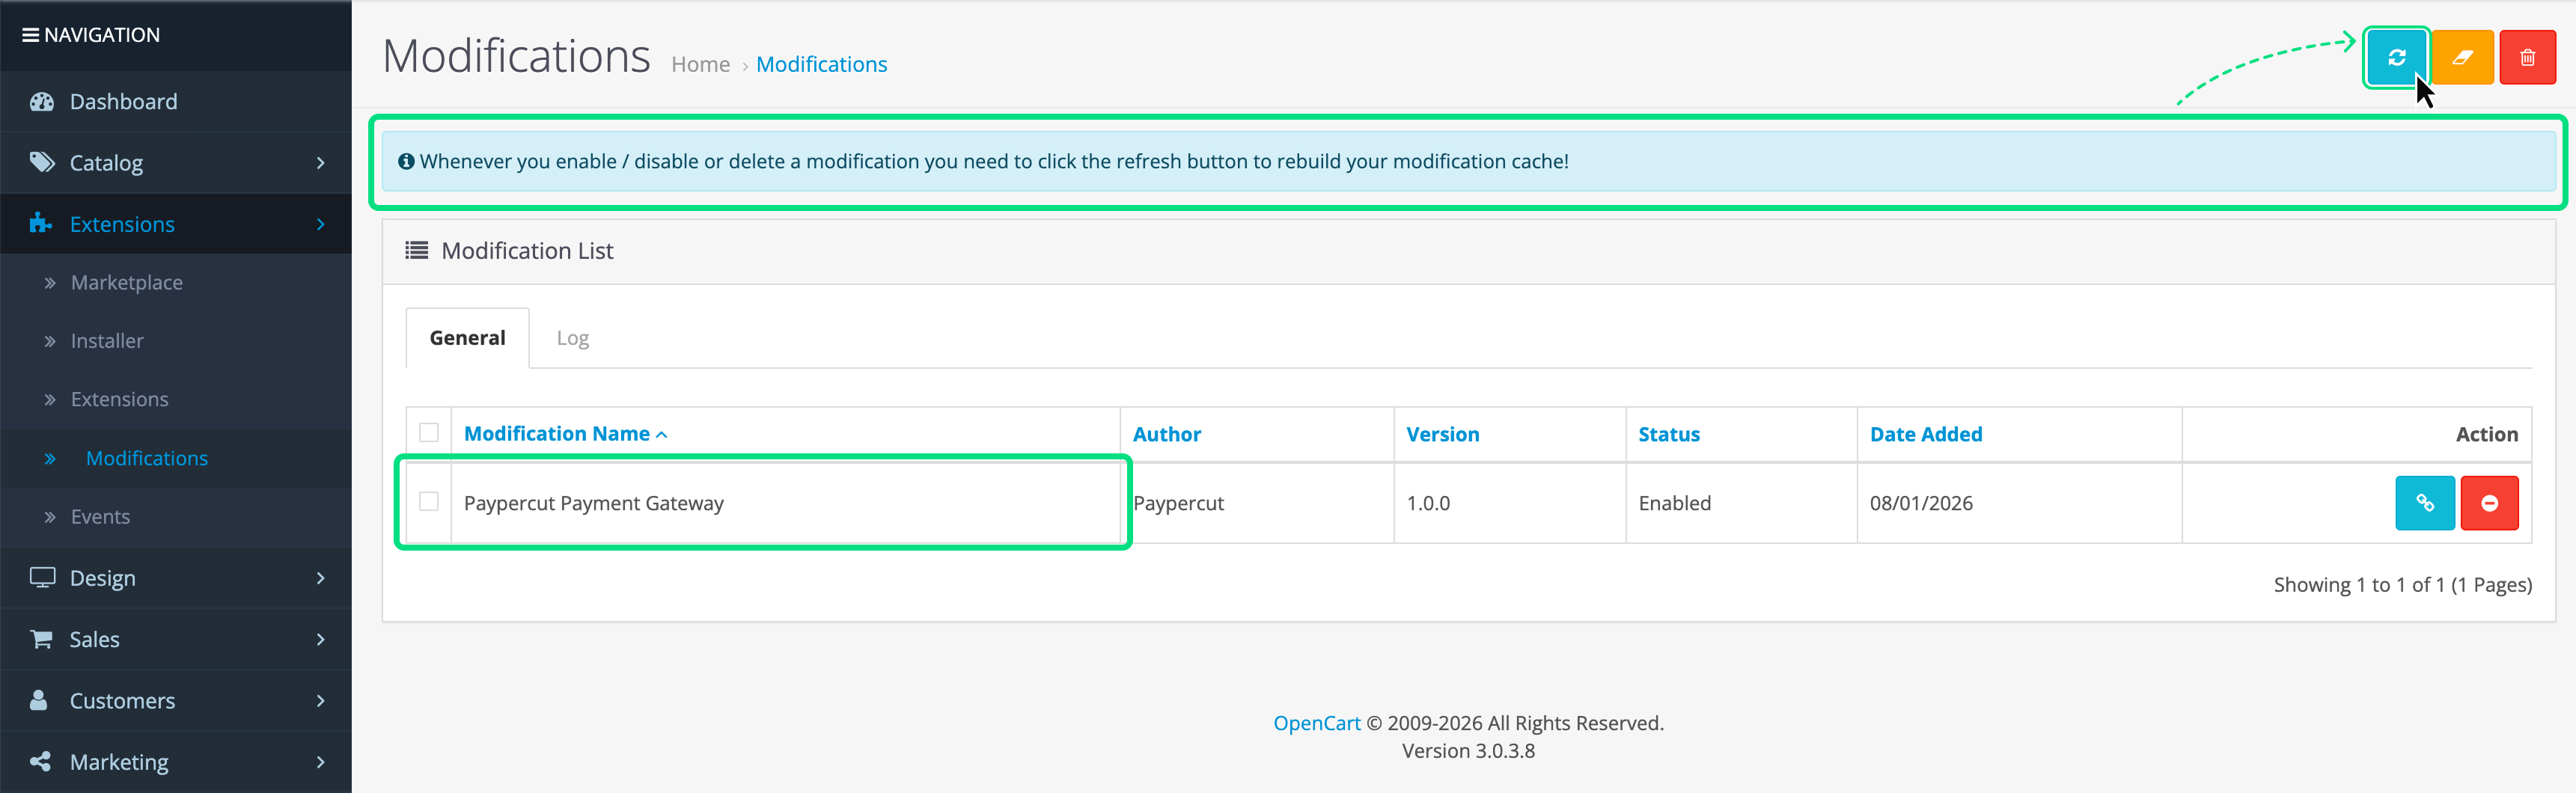Open the Marketplace submenu item
Image resolution: width=2576 pixels, height=793 pixels.
[126, 283]
